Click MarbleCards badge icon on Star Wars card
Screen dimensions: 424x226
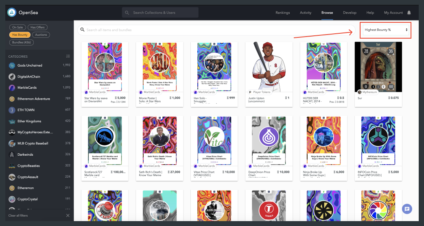87,92
